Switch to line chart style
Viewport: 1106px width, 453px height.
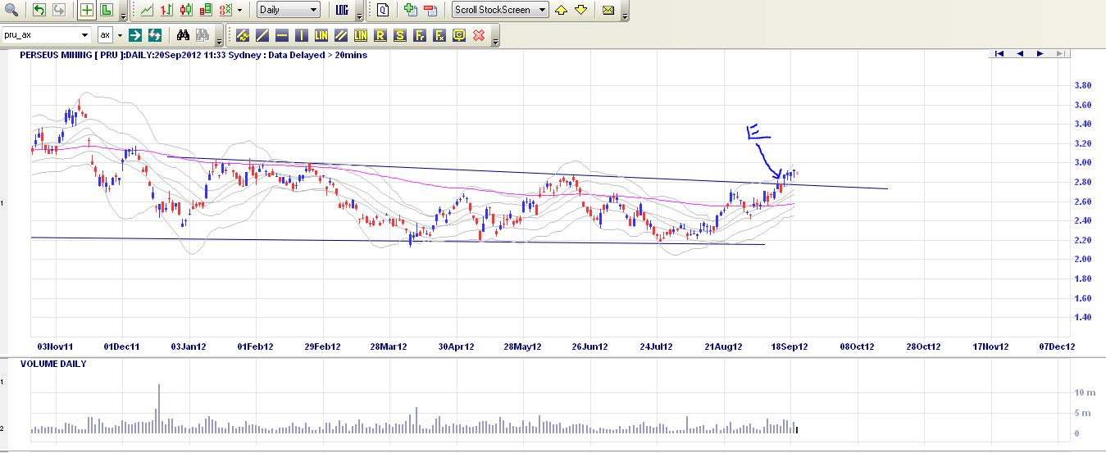point(147,10)
